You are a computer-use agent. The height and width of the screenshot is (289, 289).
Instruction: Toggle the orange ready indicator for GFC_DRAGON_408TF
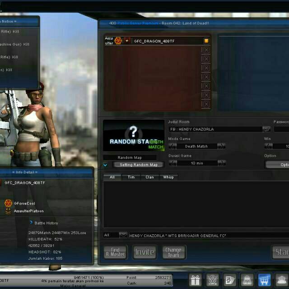[x=206, y=41]
